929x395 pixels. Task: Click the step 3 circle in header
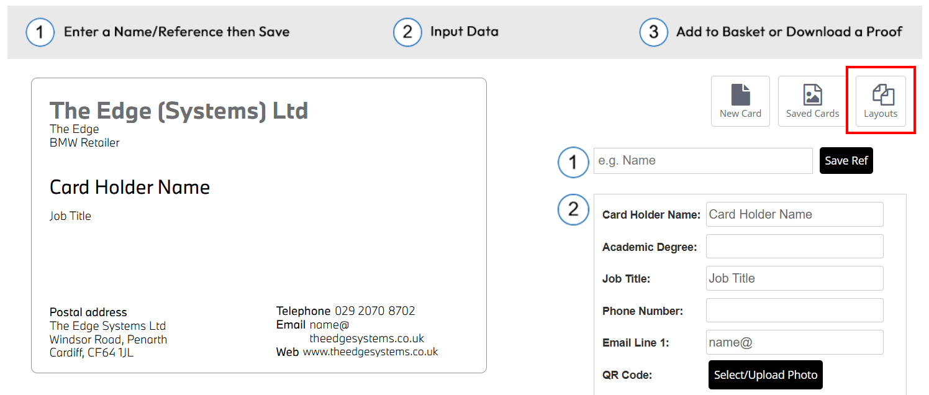pyautogui.click(x=653, y=32)
